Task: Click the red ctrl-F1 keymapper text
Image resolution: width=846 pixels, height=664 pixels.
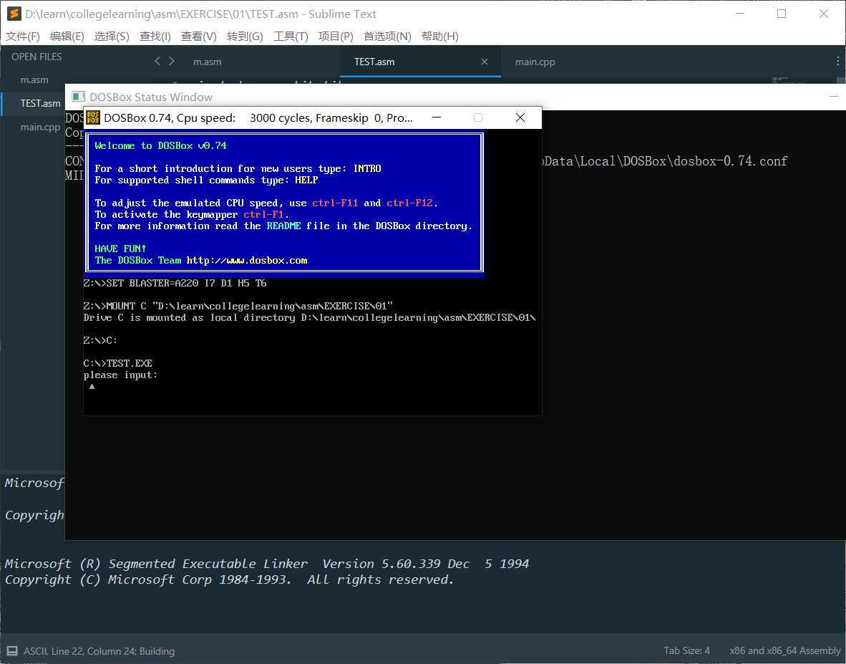Action: [x=264, y=214]
